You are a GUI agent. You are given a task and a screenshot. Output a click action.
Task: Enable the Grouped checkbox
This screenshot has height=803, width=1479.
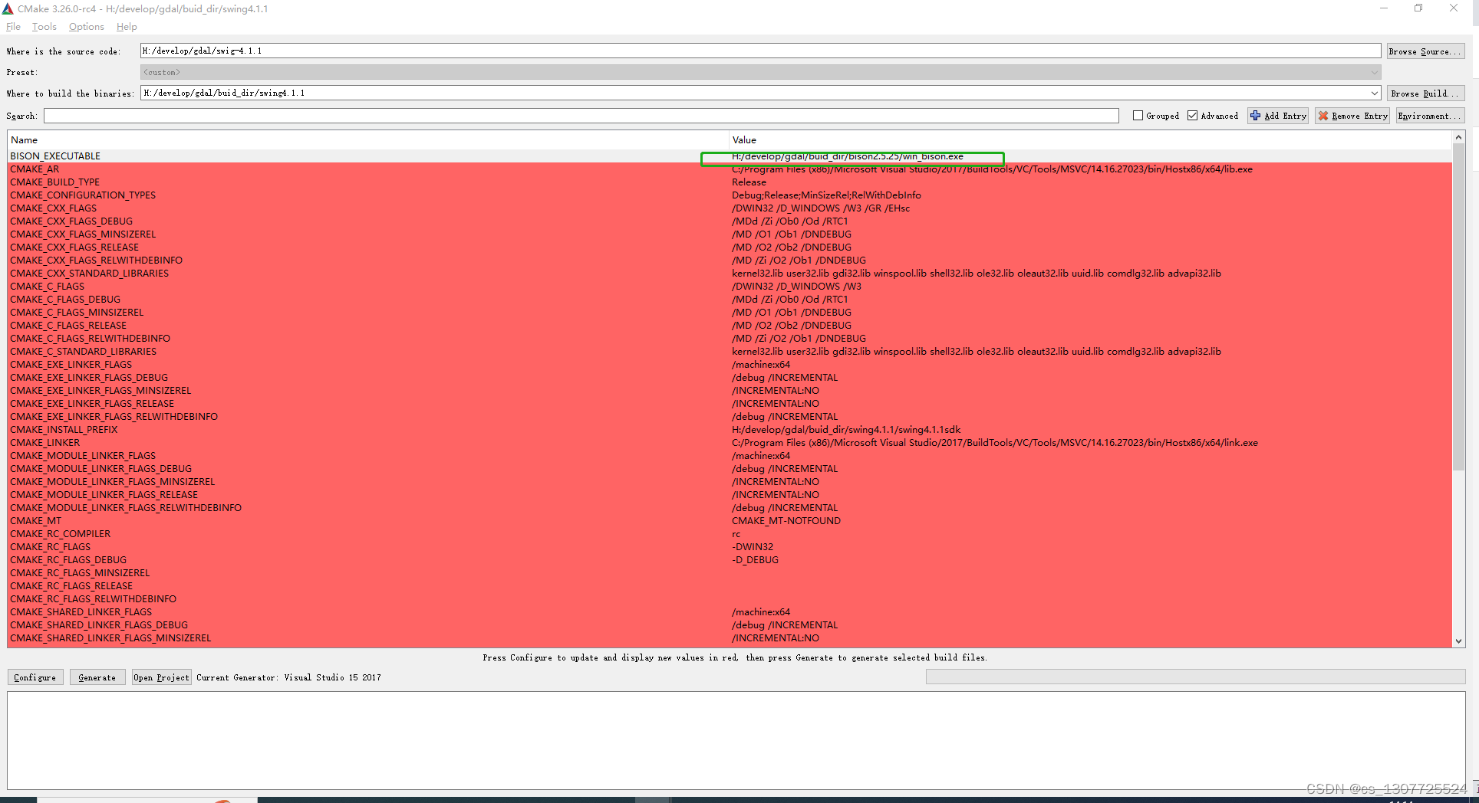pos(1138,116)
